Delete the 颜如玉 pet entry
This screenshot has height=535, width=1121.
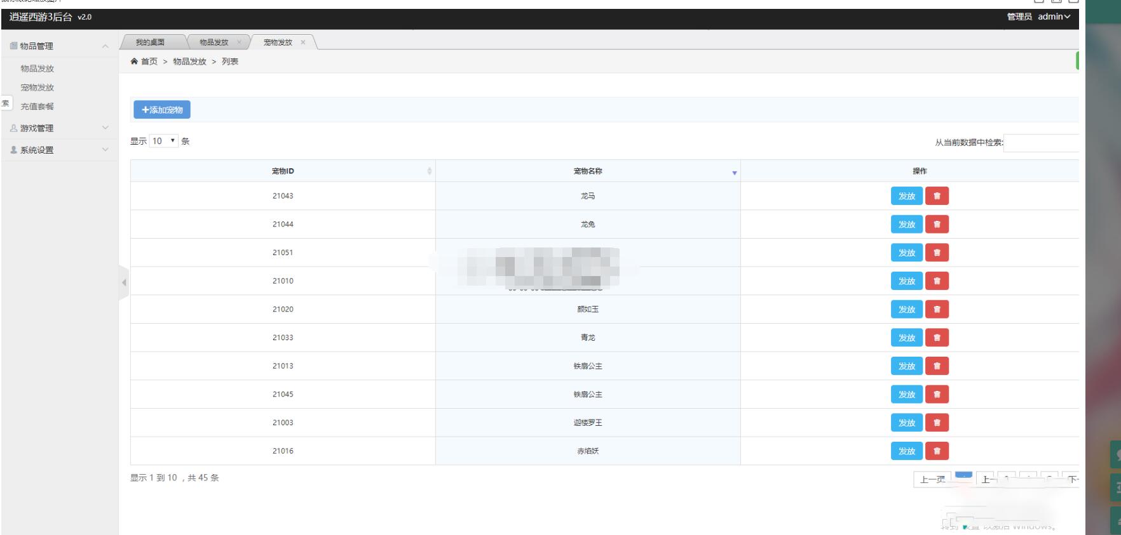click(x=936, y=310)
